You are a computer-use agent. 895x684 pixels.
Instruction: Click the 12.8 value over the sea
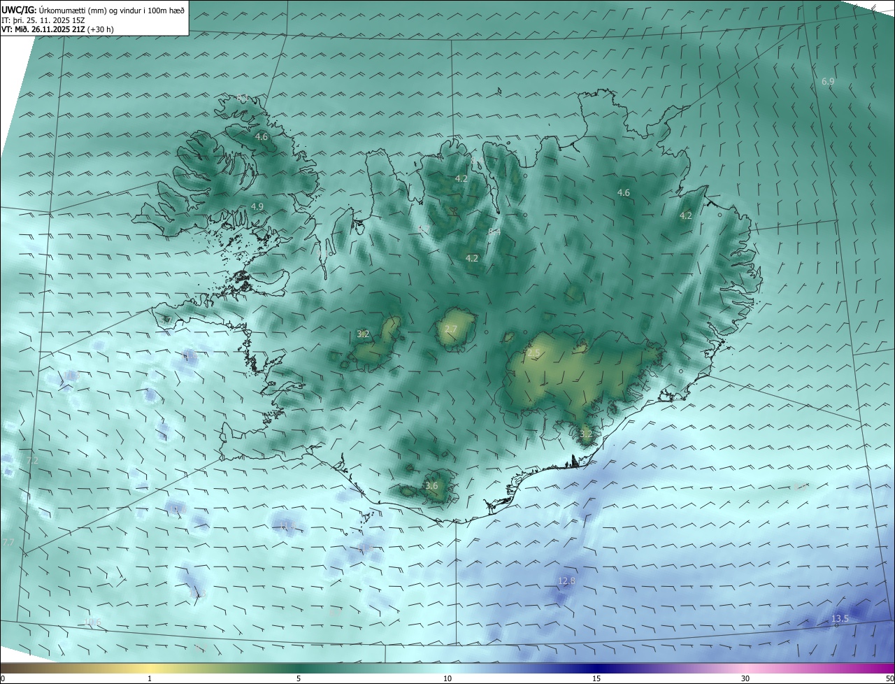pos(566,580)
